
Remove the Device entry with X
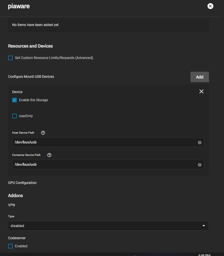click(x=201, y=91)
